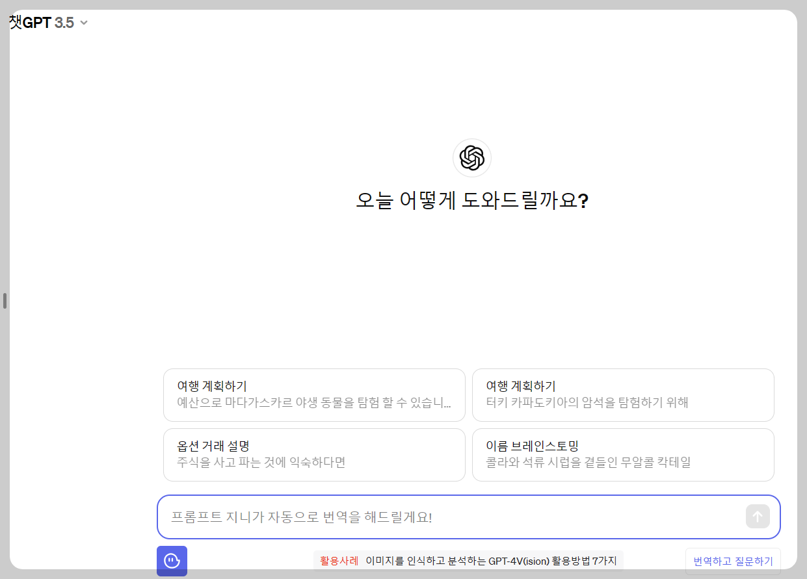
Task: Select the 마다가스카르 야생 동물 travel suggestion
Action: 314,395
